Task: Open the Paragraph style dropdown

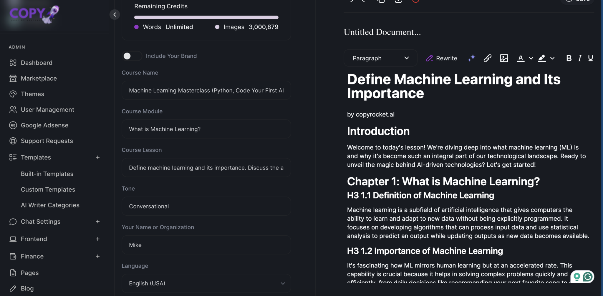Action: tap(380, 58)
